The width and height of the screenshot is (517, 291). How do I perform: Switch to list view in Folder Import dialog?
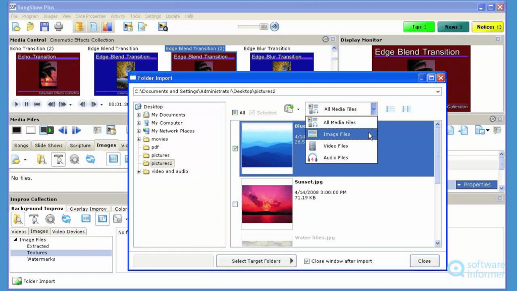390,108
